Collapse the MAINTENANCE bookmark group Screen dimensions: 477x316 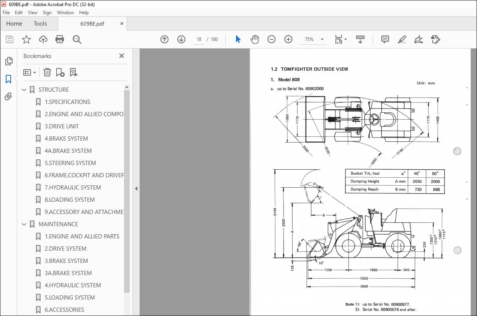tap(24, 224)
